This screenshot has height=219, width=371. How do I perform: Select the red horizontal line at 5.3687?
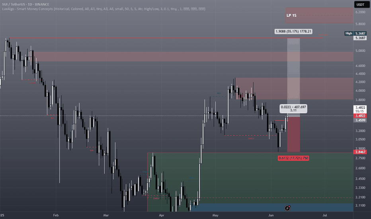coord(166,38)
